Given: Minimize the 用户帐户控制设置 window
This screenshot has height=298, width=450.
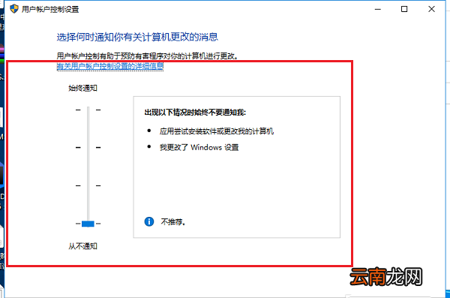Looking at the screenshot, I should click(x=378, y=9).
